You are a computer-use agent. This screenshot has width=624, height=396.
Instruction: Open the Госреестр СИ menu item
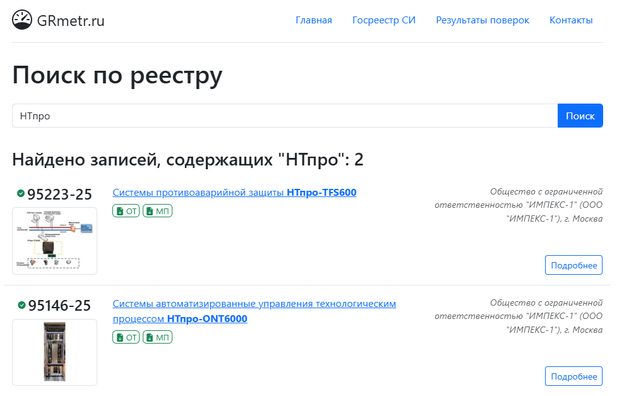coord(383,20)
